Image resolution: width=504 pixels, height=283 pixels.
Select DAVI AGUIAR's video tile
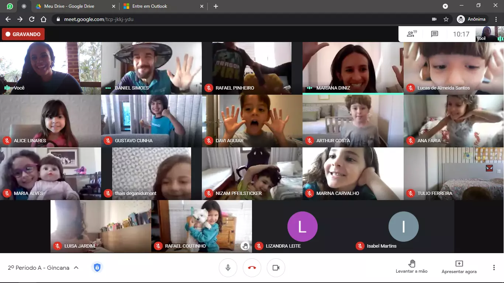click(252, 121)
